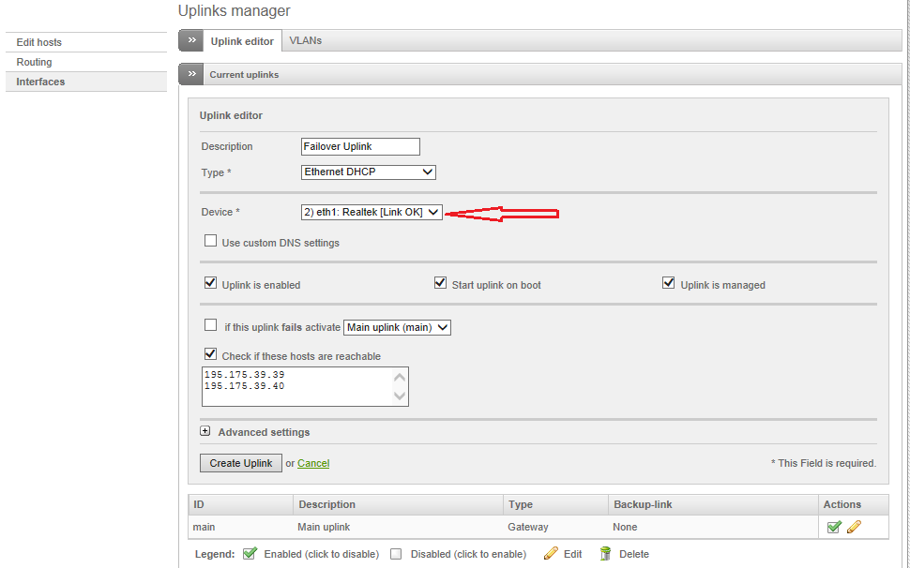
Task: Open Routing in the left sidebar
Action: click(x=35, y=62)
